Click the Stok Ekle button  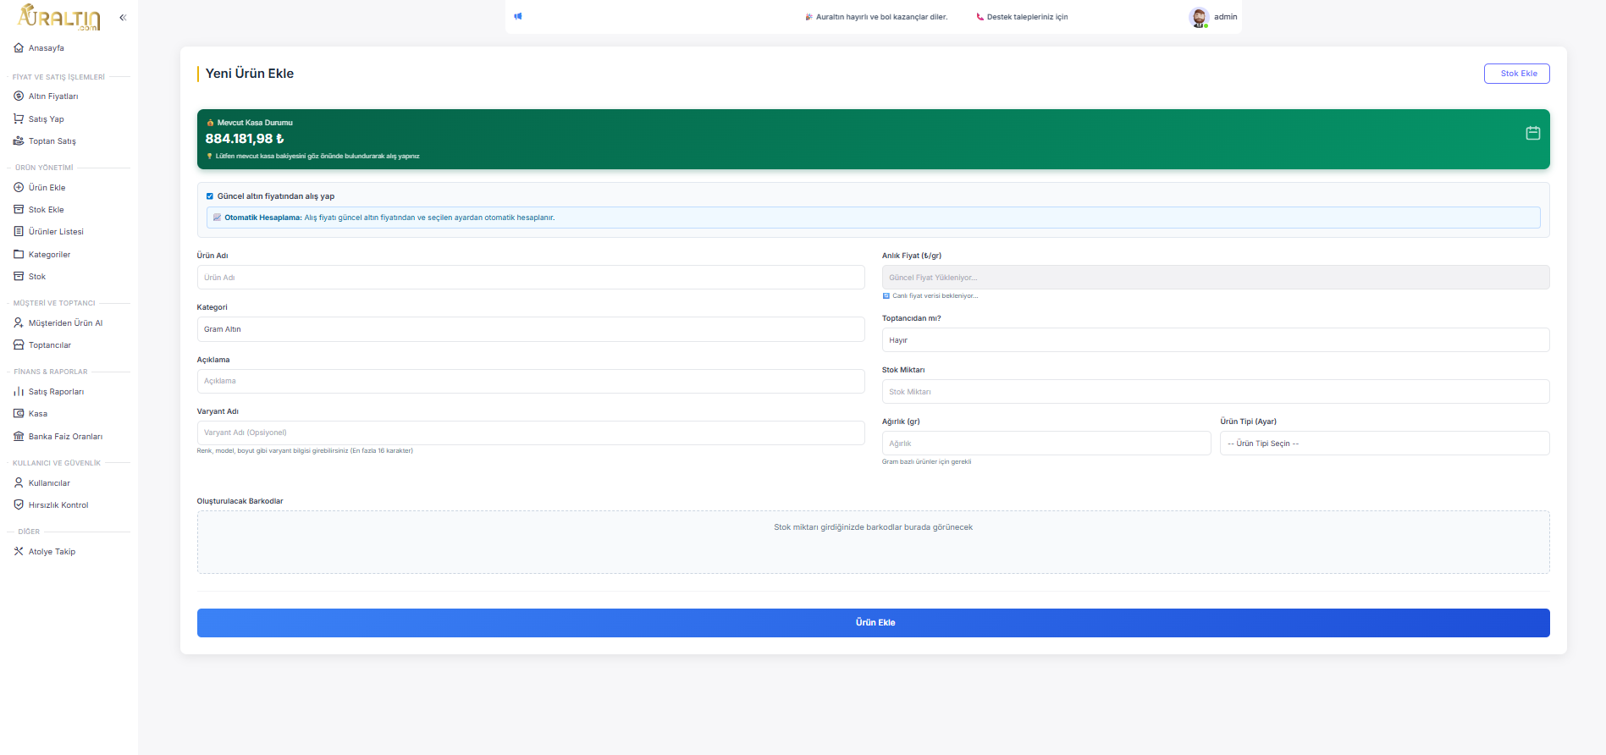pyautogui.click(x=1516, y=74)
